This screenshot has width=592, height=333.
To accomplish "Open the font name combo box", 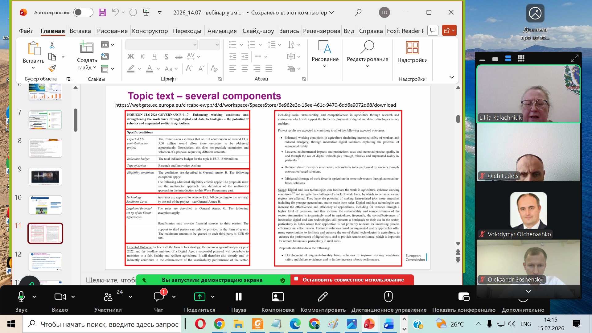I will coord(161,45).
